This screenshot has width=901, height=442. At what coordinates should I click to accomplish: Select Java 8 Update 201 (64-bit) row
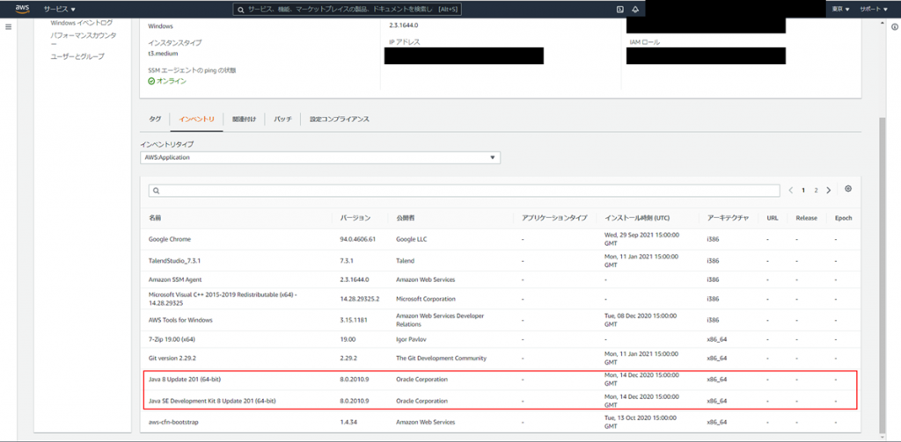tap(500, 380)
